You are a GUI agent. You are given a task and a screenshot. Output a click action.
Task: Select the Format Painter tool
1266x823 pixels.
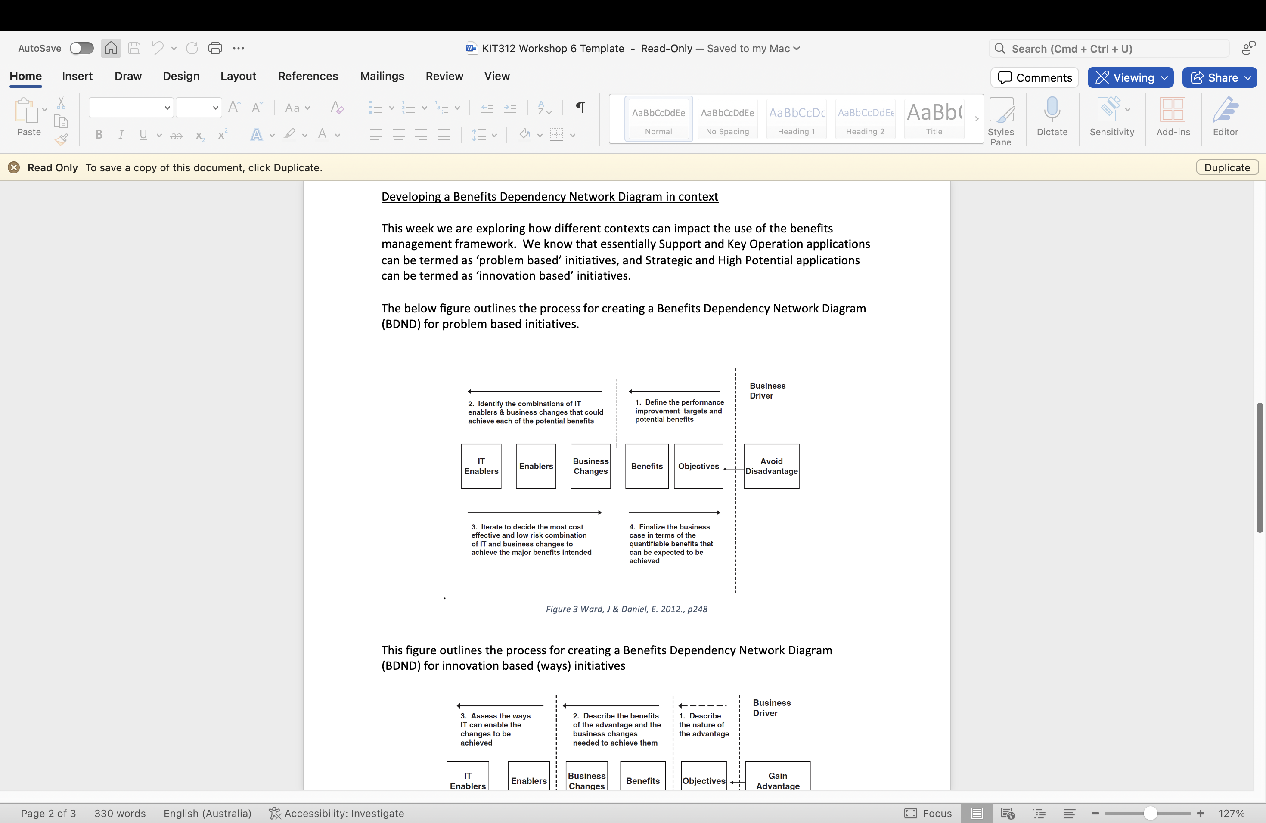[x=61, y=140]
